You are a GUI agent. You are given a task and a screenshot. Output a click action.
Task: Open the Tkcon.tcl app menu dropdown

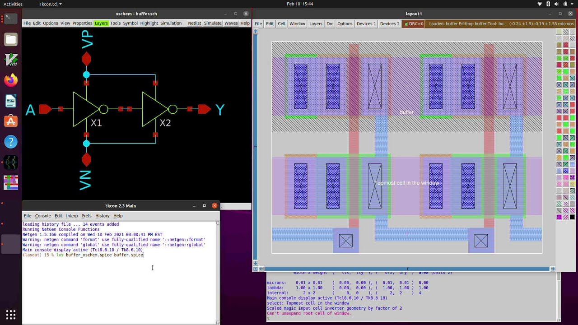(x=51, y=4)
